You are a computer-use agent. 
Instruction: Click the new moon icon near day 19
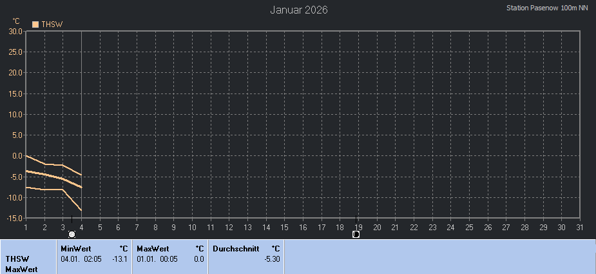(356, 234)
